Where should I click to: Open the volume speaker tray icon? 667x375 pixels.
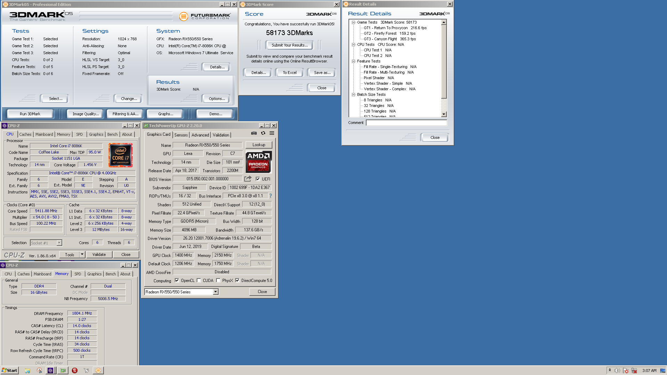click(x=617, y=370)
